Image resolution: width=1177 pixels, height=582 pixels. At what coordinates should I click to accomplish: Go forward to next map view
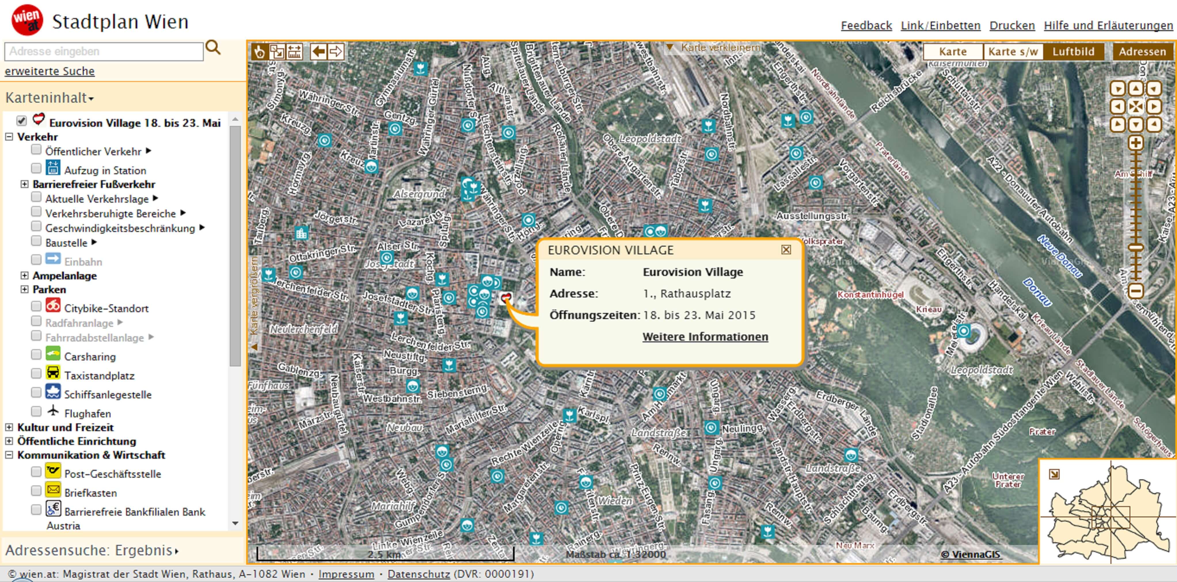coord(335,51)
